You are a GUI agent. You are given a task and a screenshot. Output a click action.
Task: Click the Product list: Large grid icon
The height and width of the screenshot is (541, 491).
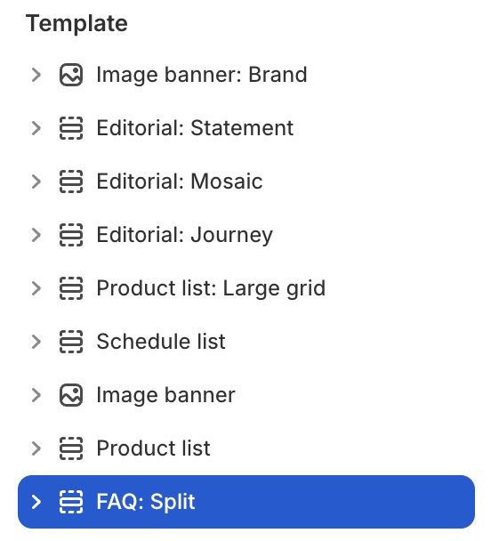71,288
